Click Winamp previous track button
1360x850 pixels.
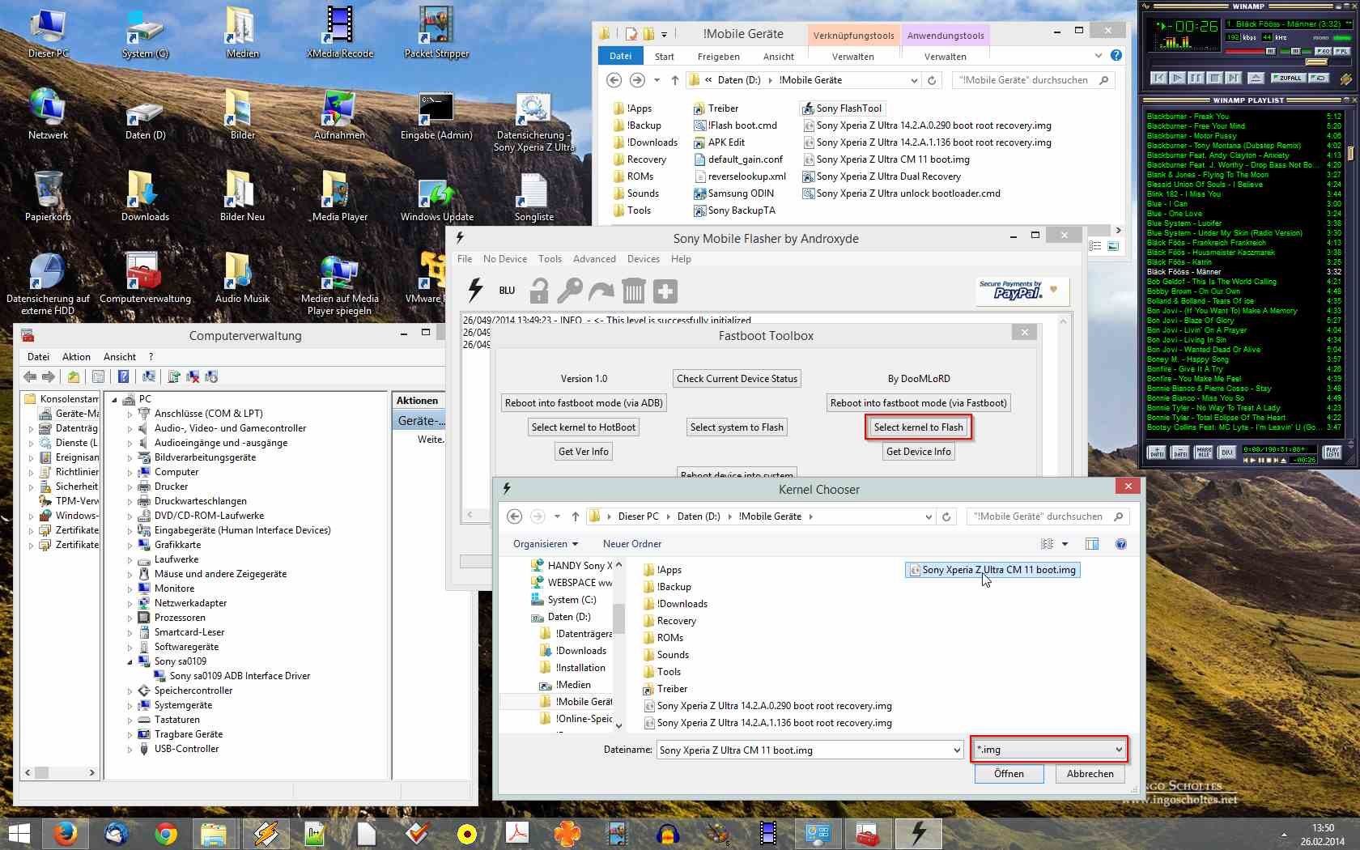[1158, 78]
